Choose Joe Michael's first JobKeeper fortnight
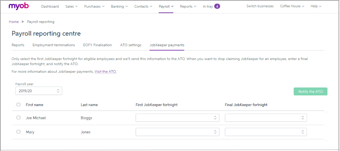This screenshot has width=340, height=151. point(177,118)
